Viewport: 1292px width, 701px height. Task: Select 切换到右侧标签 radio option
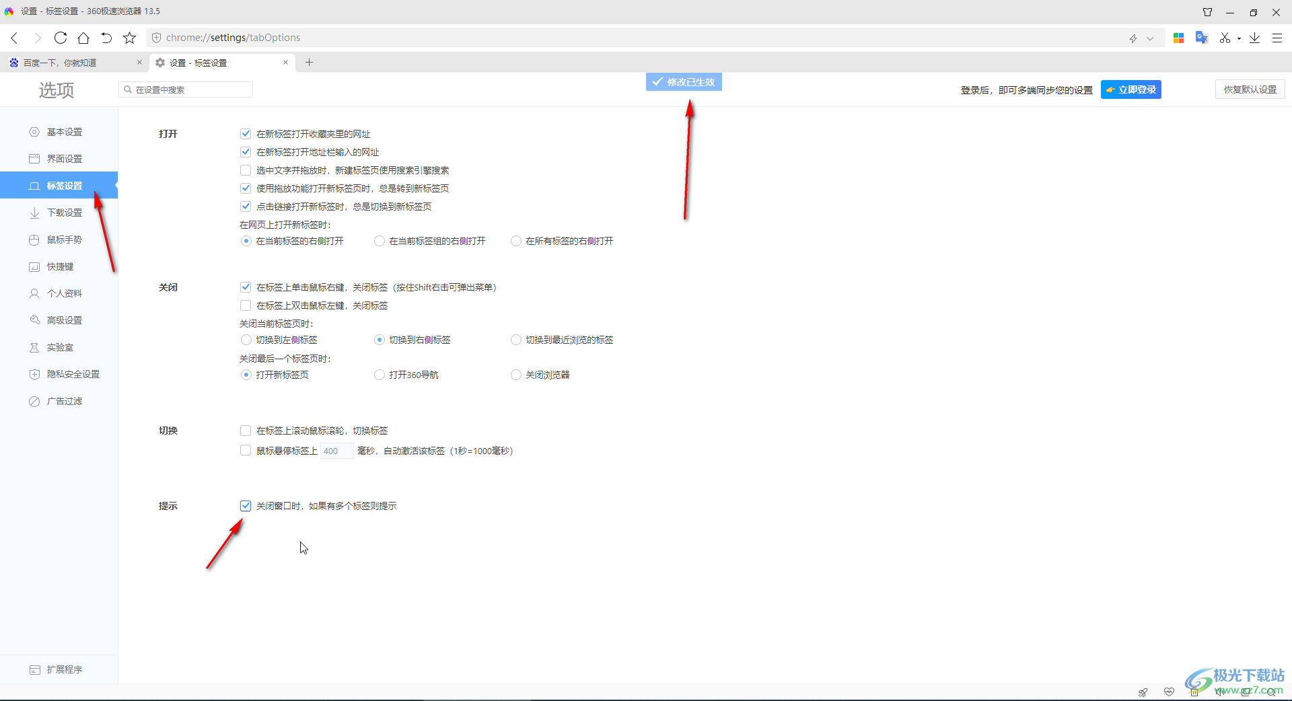(380, 340)
